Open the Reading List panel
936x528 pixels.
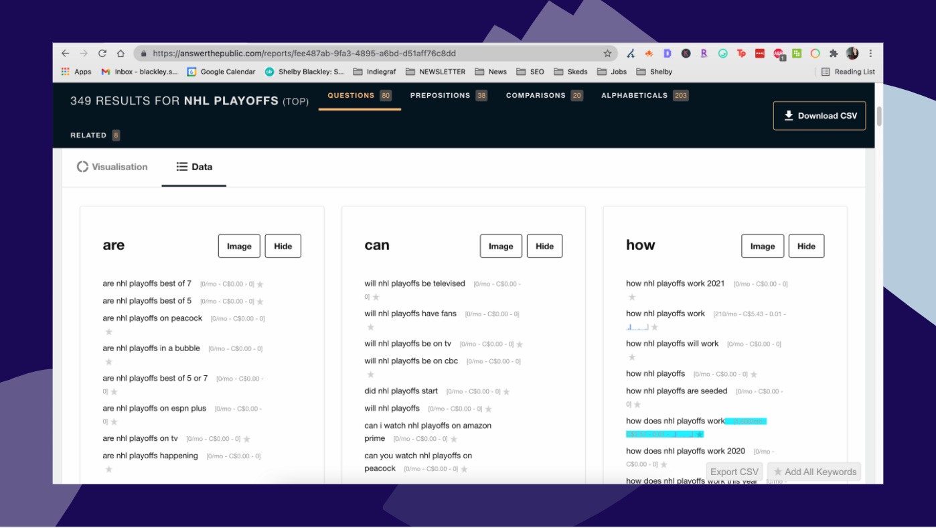pyautogui.click(x=848, y=72)
